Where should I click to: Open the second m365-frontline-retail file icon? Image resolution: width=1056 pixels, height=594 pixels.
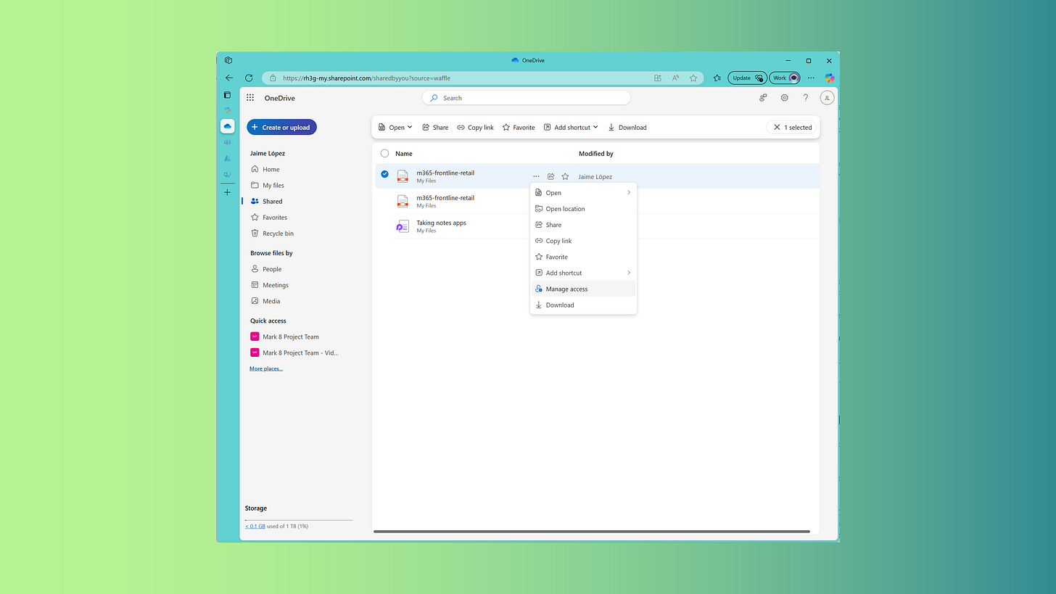pyautogui.click(x=403, y=201)
